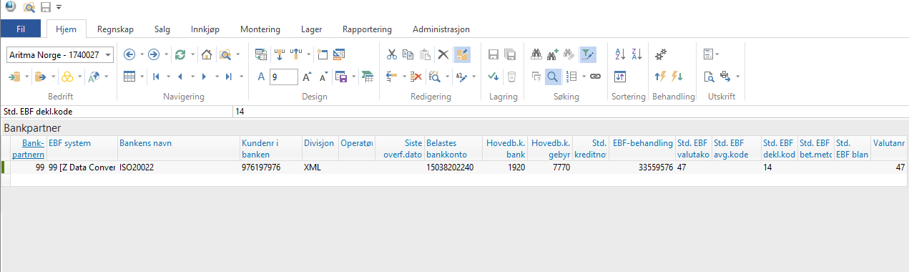The image size is (909, 272).
Task: Switch to the Administrasjon tab
Action: 441,29
